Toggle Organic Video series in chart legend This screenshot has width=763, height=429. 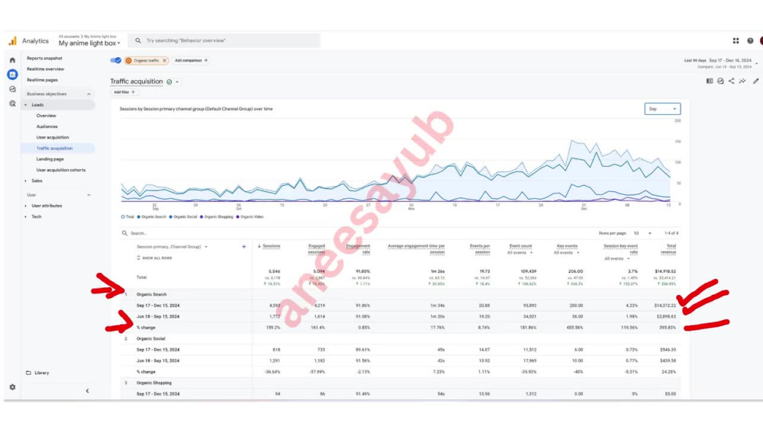tap(250, 217)
